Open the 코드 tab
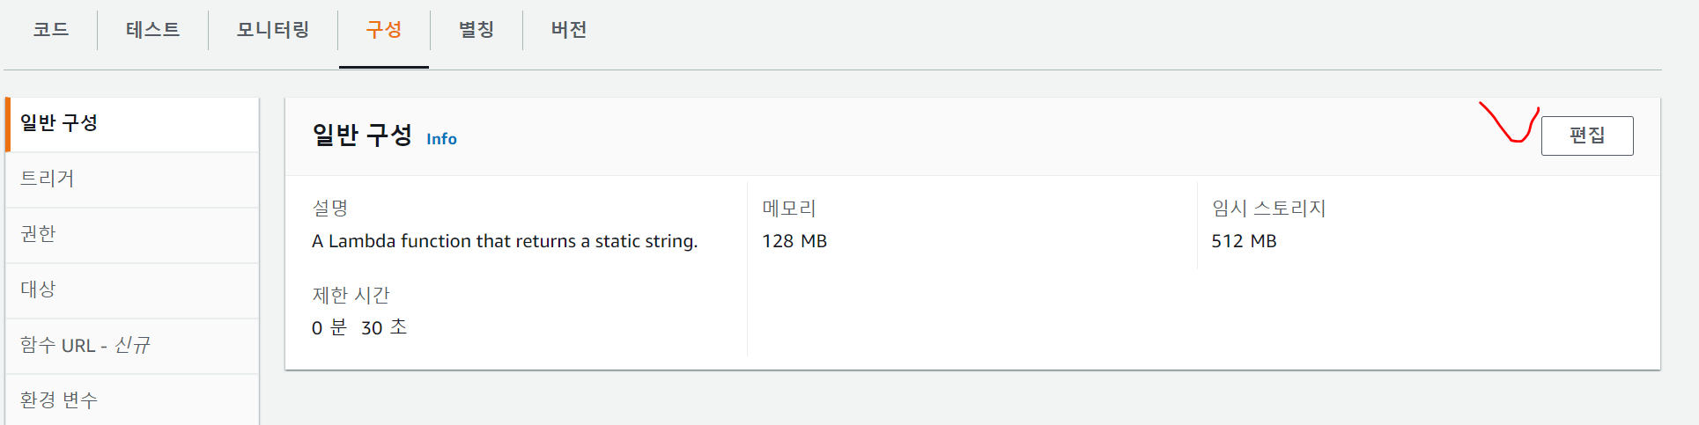Image resolution: width=1699 pixels, height=425 pixels. coord(51,30)
